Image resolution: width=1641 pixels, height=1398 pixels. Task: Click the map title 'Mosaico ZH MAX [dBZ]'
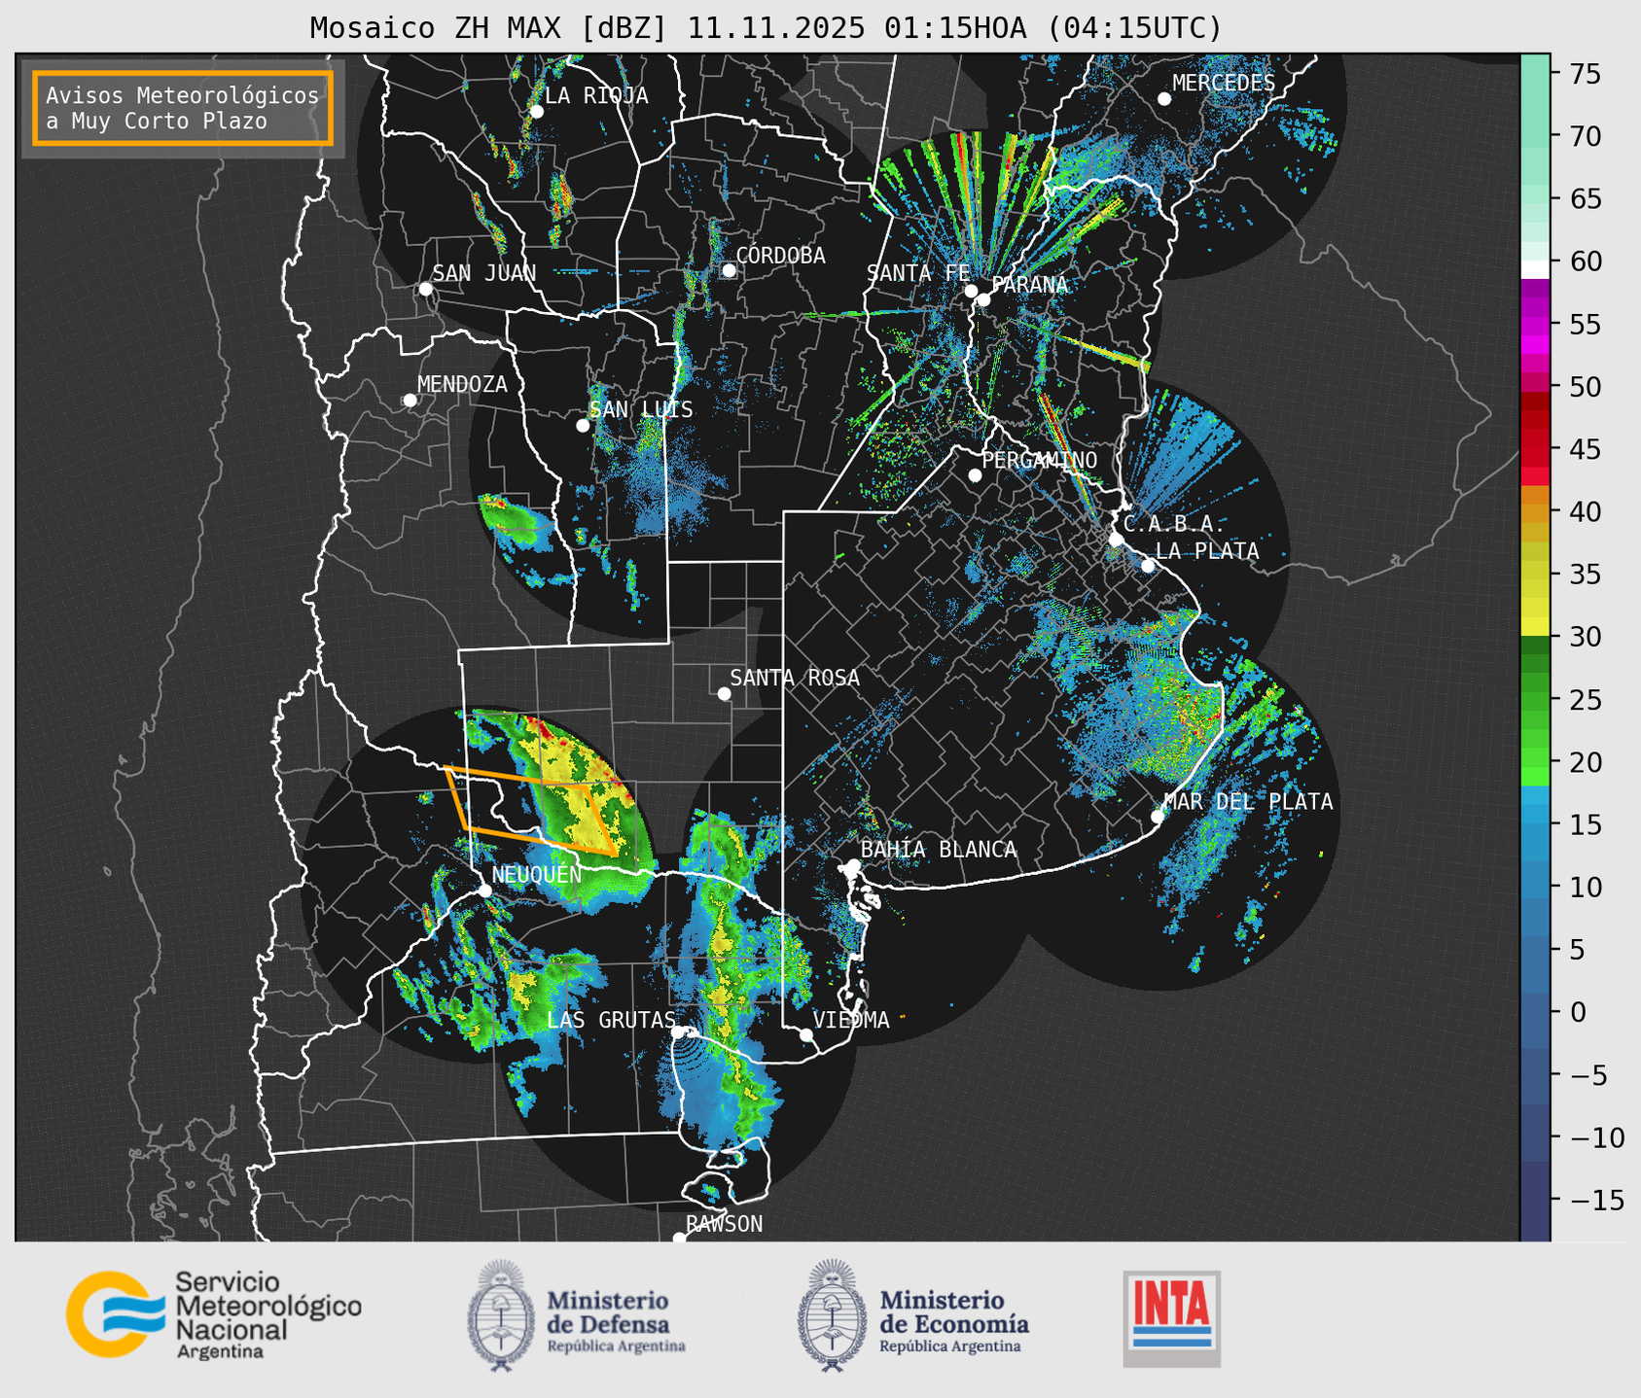[x=489, y=28]
